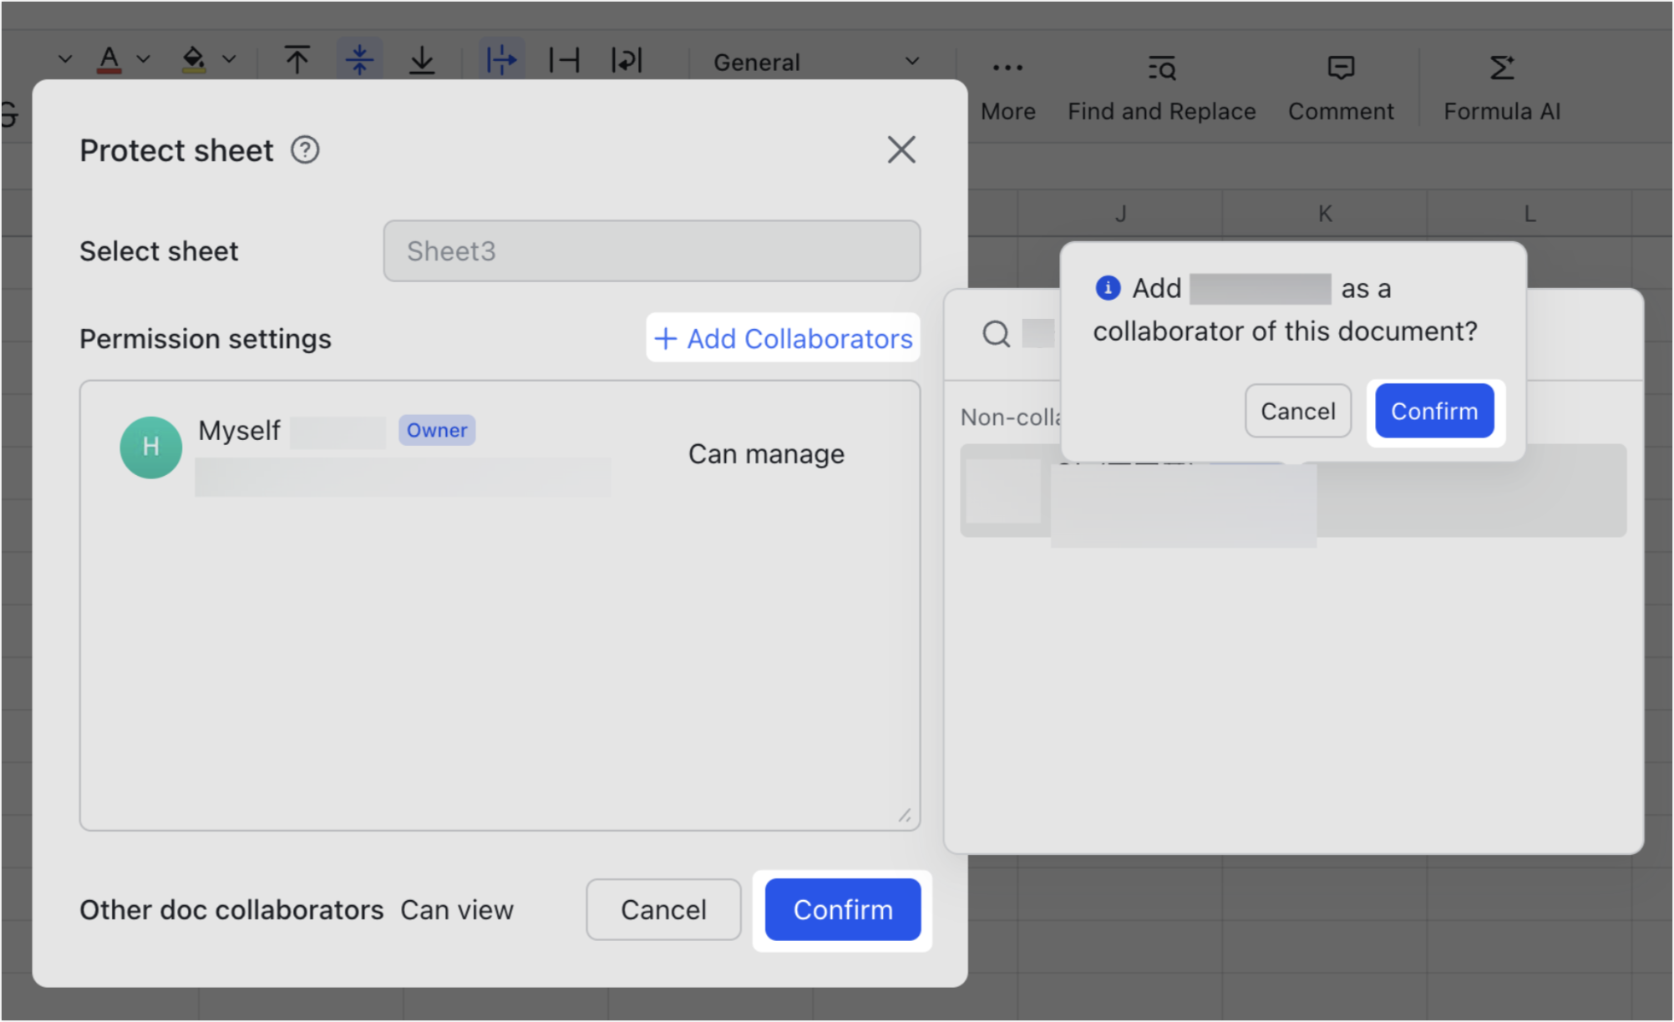The height and width of the screenshot is (1022, 1674).
Task: Open Formula AI
Action: [1502, 88]
